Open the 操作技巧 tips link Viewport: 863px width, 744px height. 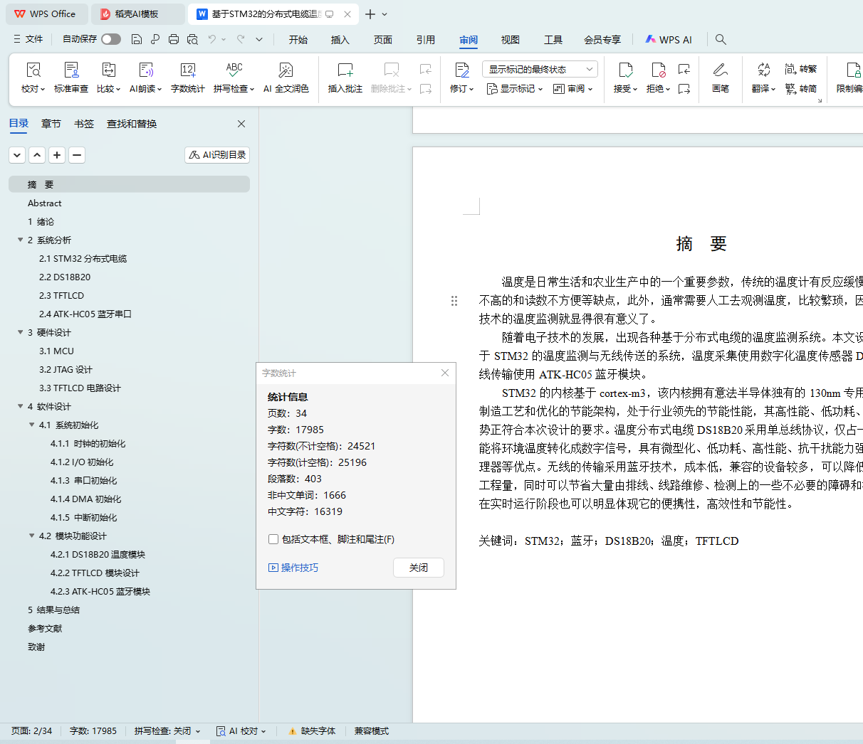(x=293, y=568)
